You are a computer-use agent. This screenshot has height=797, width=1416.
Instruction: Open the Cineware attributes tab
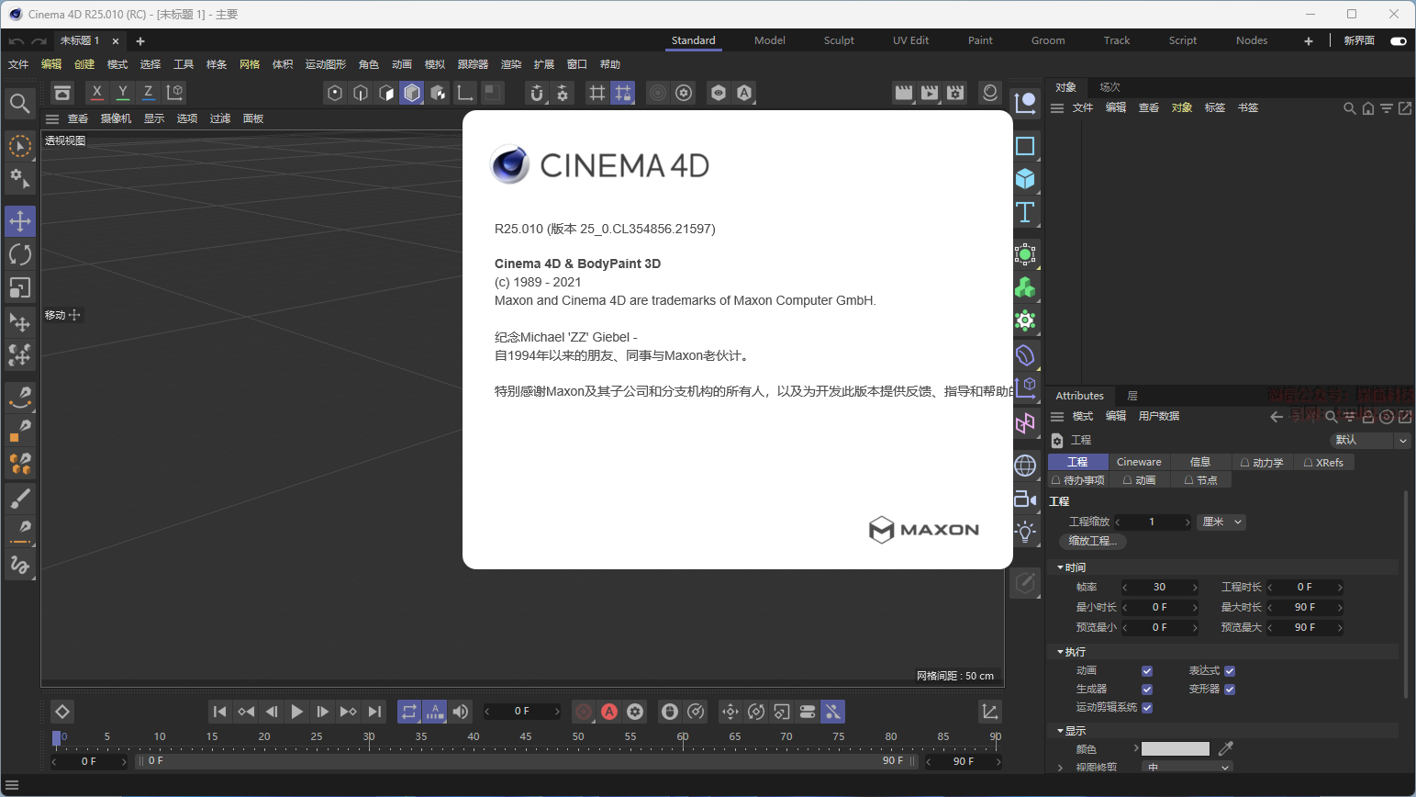[1139, 462]
